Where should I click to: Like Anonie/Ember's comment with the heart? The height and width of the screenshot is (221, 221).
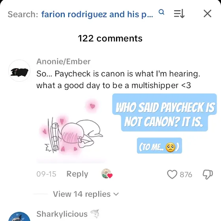click(x=172, y=174)
